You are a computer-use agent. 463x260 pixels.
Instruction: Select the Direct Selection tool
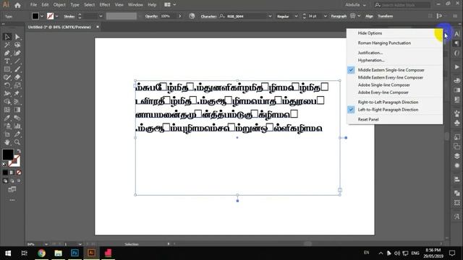coord(17,37)
